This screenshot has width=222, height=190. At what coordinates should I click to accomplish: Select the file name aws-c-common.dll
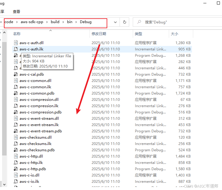point(35,81)
